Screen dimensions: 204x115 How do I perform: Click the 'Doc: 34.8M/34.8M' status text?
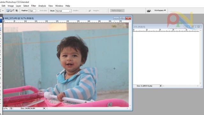tap(28, 108)
